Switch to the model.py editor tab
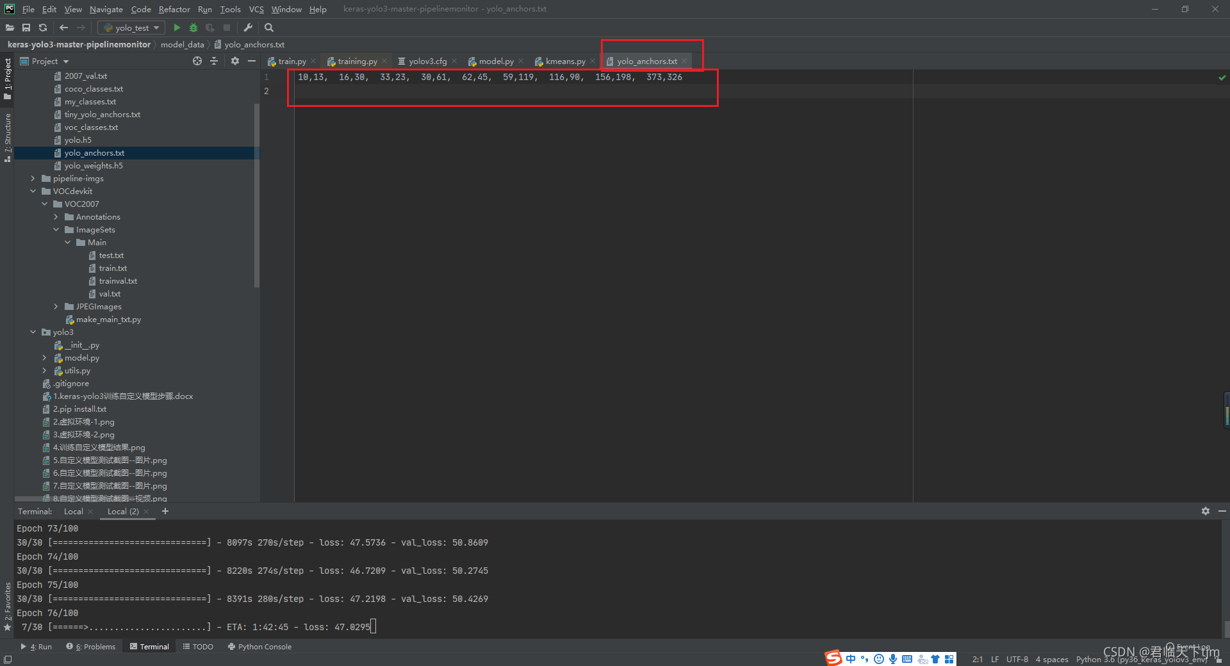 pos(496,61)
